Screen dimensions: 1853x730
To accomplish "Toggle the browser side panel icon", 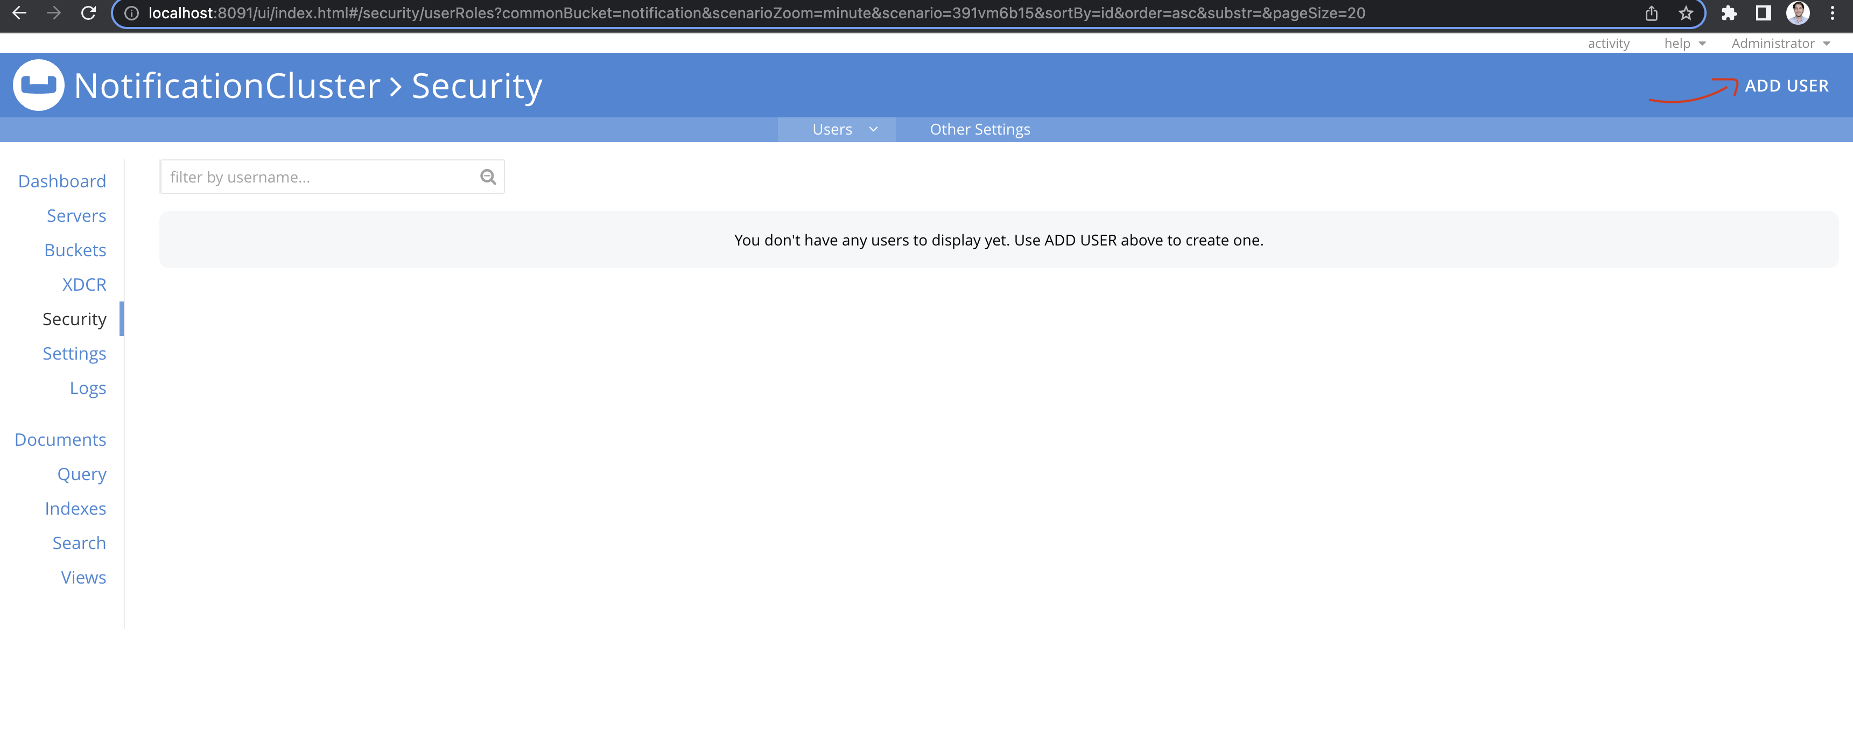I will click(1763, 13).
